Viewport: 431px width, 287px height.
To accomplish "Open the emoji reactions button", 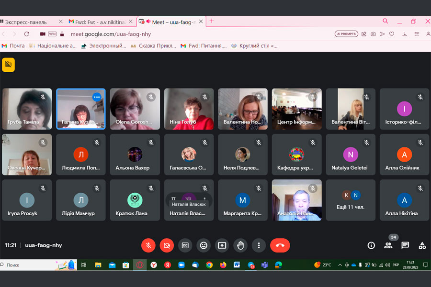I will click(204, 245).
